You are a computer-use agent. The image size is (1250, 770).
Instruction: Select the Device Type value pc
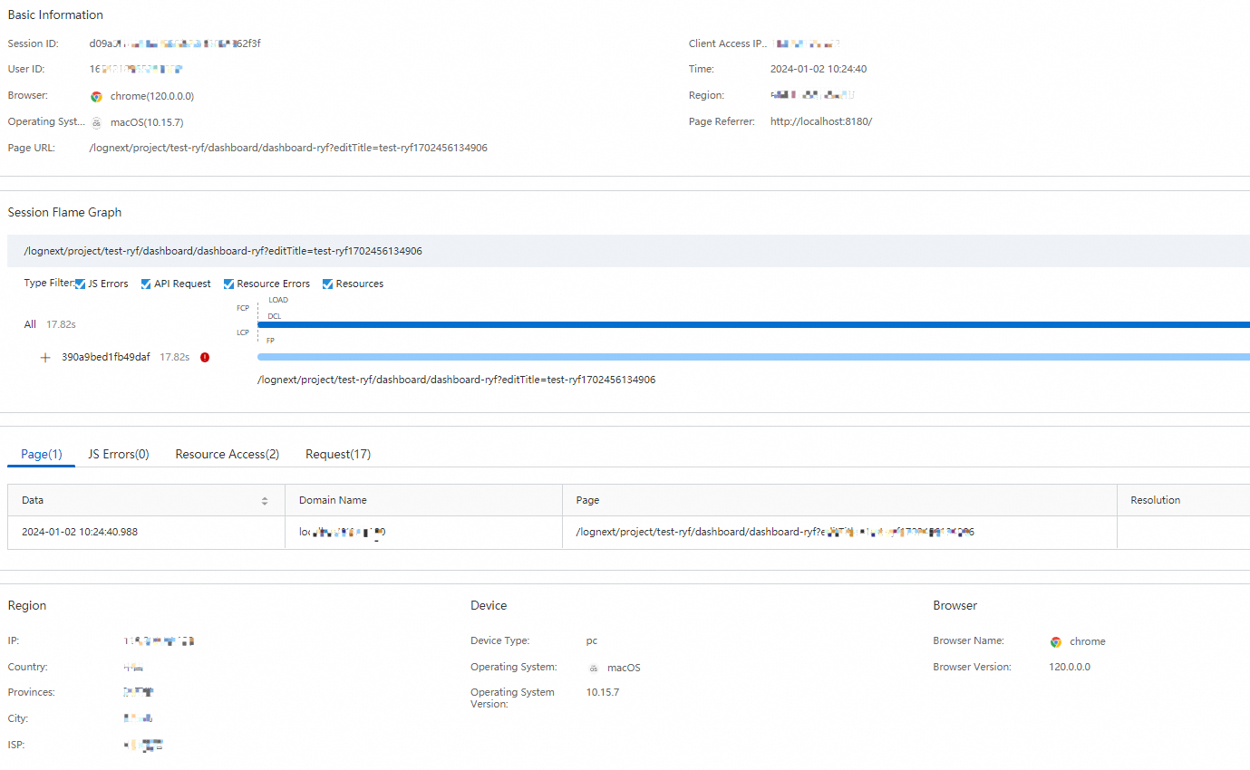(592, 641)
